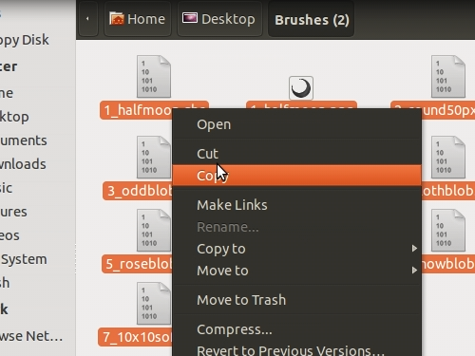This screenshot has width=475, height=356.
Task: Click the Brushes (2) path button
Action: pos(312,20)
